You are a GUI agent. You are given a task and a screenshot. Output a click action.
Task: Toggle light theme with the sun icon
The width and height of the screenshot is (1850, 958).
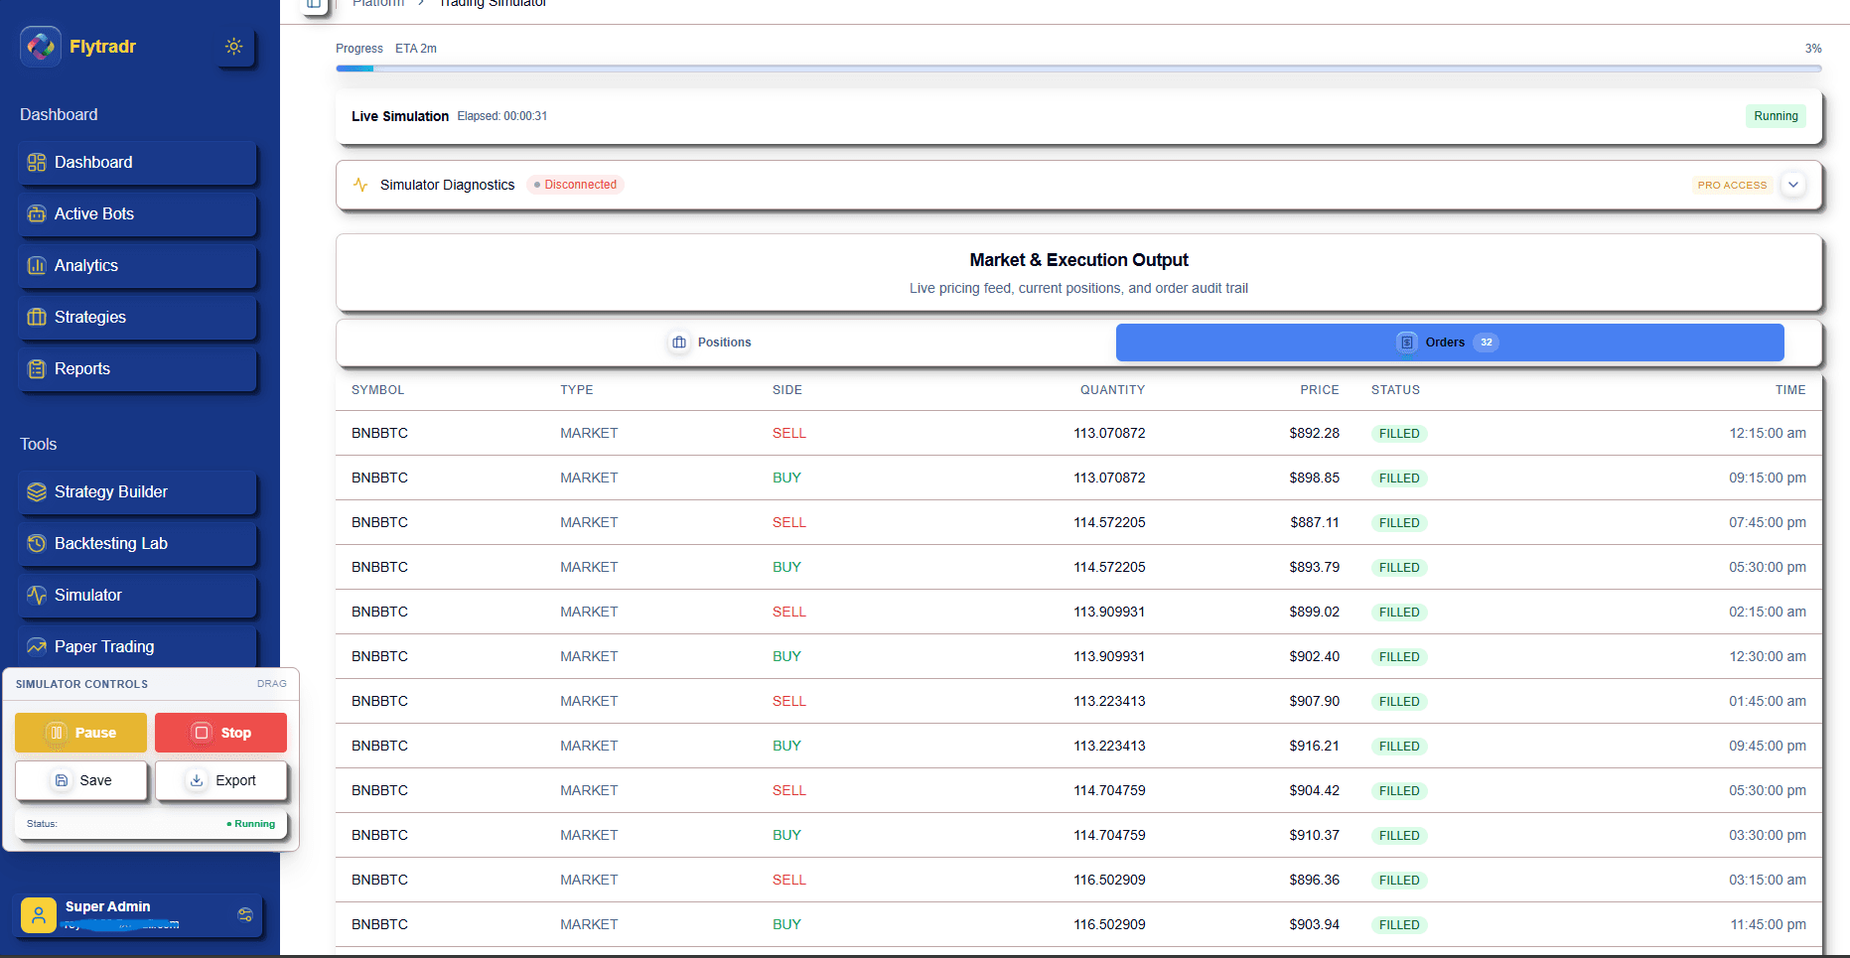(234, 46)
